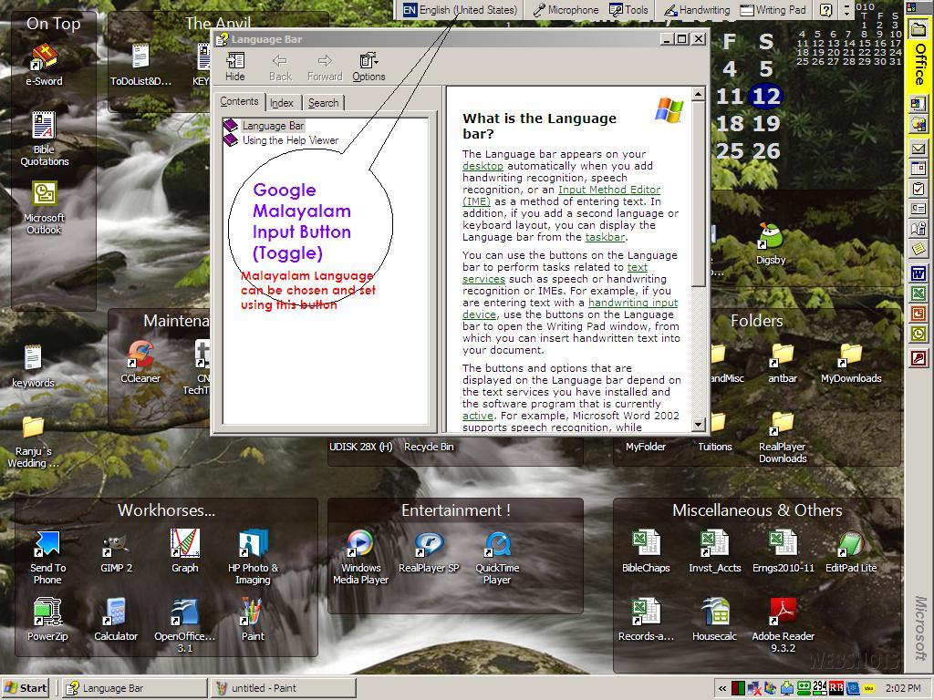Expand hidden system tray icons
934x700 pixels.
coord(723,688)
